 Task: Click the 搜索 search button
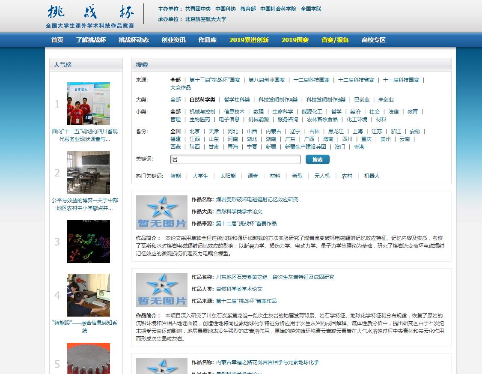coord(317,159)
